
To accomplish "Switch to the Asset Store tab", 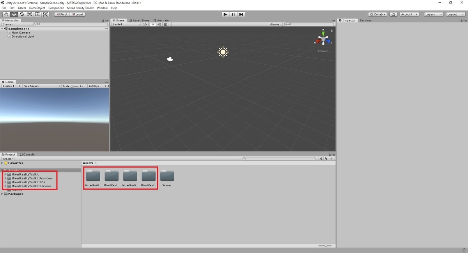I will [139, 20].
